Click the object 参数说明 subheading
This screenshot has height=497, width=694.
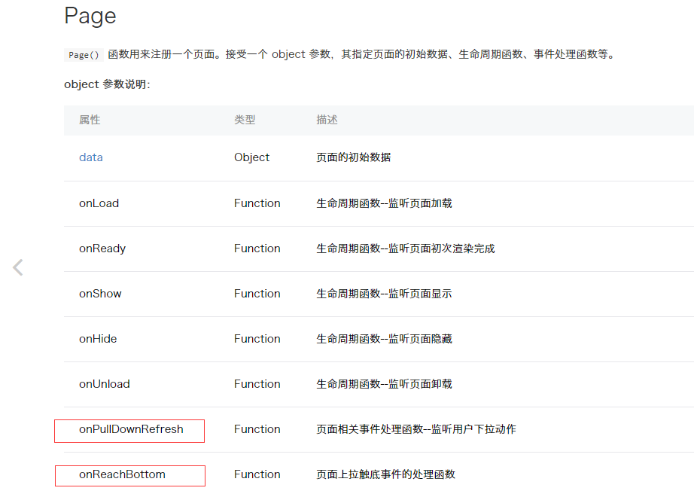pyautogui.click(x=107, y=84)
